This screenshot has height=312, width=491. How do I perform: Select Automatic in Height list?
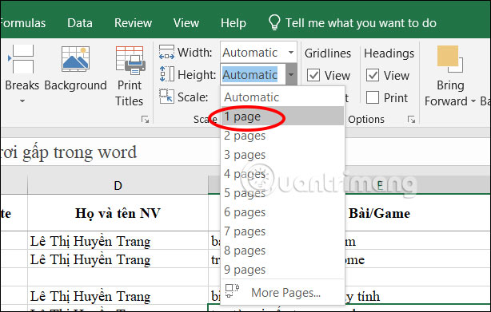[x=282, y=97]
